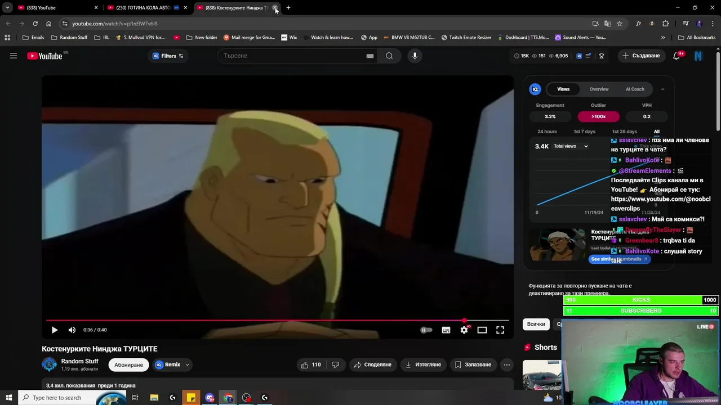Screen dimensions: 721x405
Task: Open the Chrome three-dot menu
Action: click(713, 24)
